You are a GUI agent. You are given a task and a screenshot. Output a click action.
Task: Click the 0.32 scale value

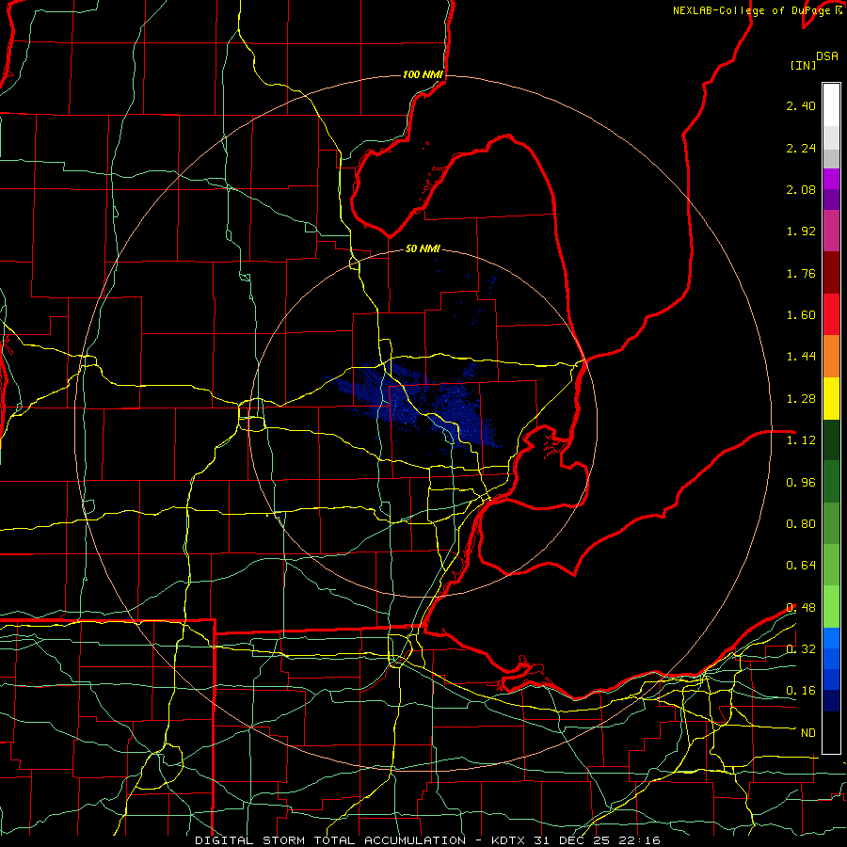[801, 649]
